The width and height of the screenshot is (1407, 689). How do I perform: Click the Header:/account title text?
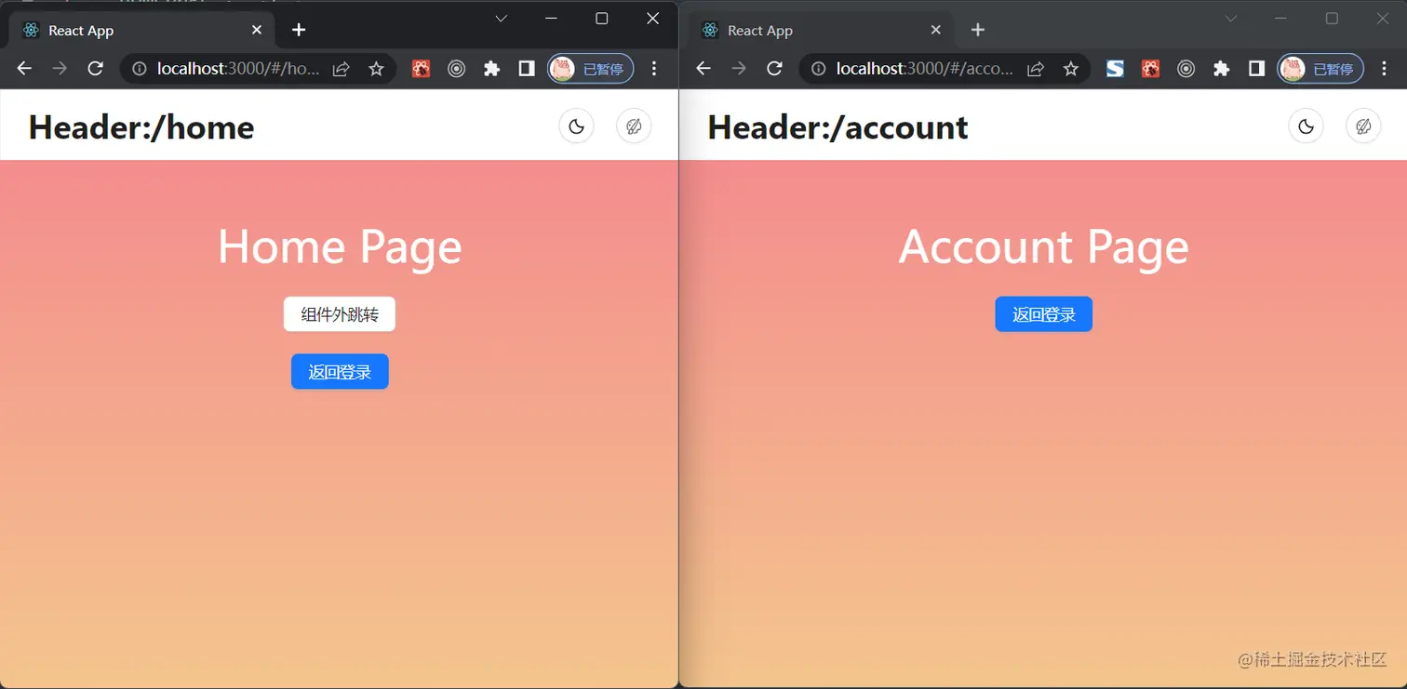[838, 127]
